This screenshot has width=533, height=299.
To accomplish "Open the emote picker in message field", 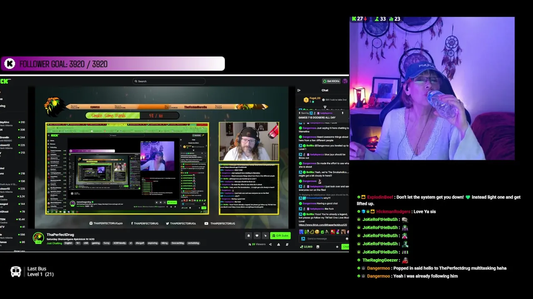I will [347, 239].
